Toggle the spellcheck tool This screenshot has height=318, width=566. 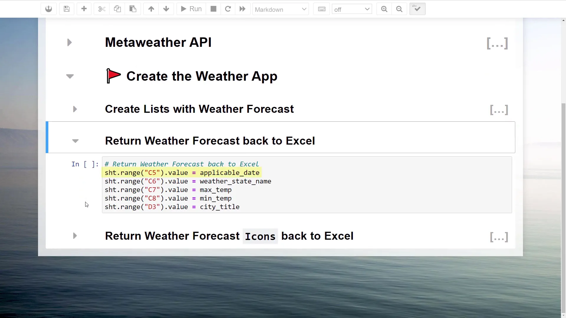point(417,9)
